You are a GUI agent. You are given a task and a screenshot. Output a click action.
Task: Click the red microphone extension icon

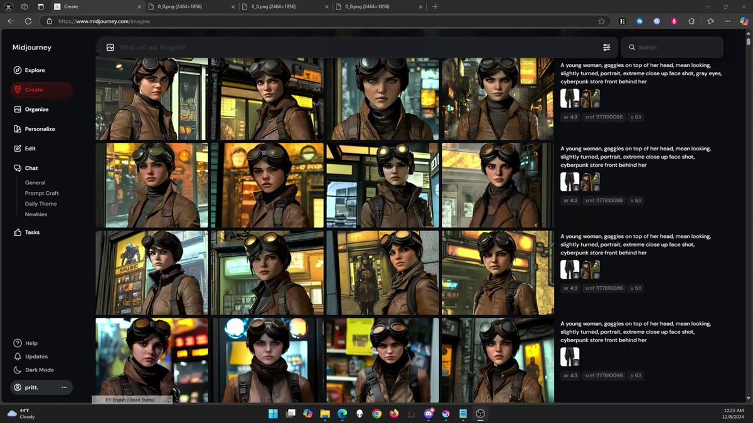[x=674, y=21]
